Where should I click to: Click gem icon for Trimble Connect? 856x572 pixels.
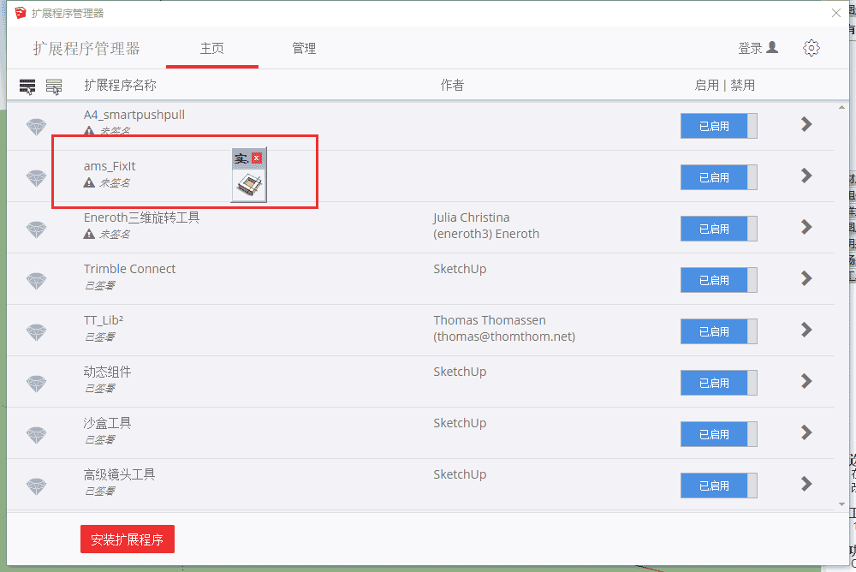pyautogui.click(x=37, y=281)
